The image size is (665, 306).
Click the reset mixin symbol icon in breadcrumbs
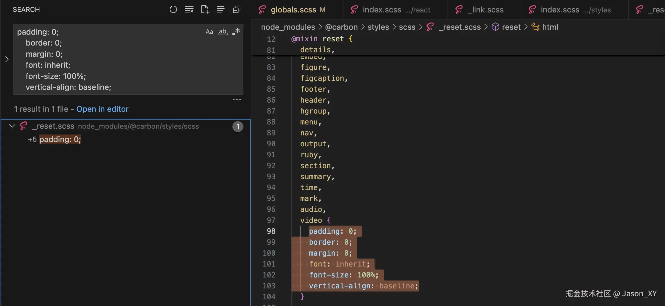[495, 27]
